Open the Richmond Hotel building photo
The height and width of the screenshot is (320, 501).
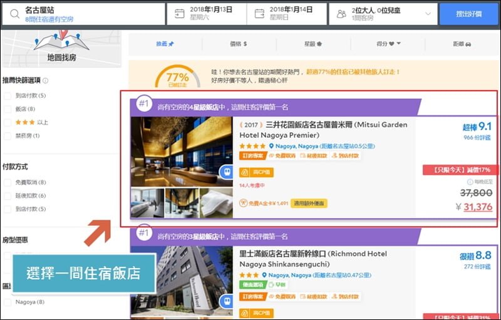tap(182, 281)
